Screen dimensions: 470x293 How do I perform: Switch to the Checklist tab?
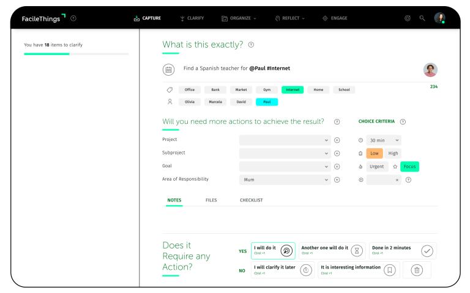click(x=251, y=200)
